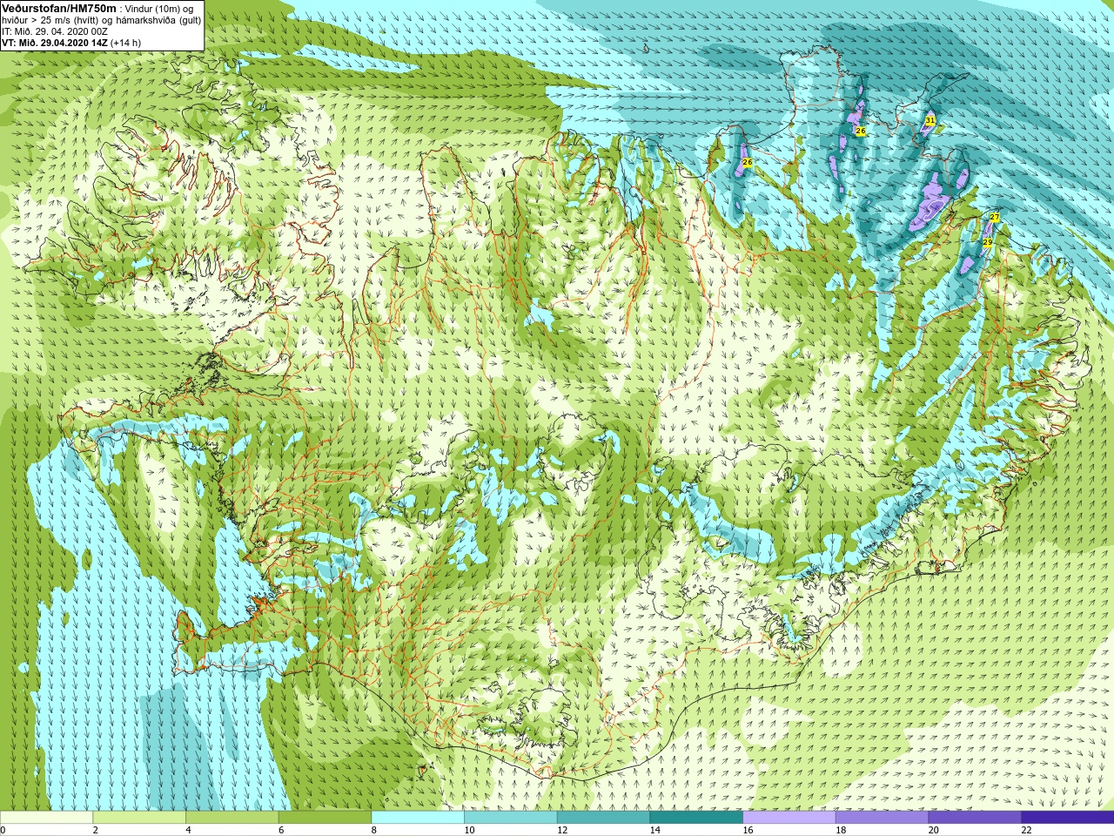Click the yellow gust label 31

tap(929, 120)
